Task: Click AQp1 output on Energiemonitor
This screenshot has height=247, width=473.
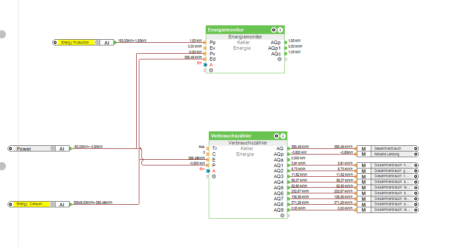Action: 275,48
